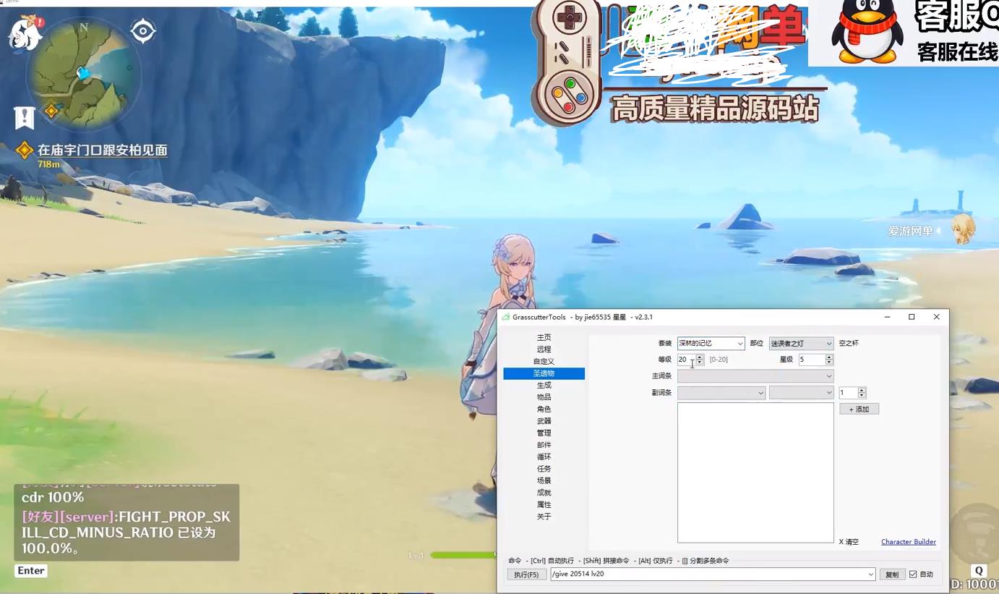
Task: Click the N compass marker on the minimap
Action: coord(82,27)
